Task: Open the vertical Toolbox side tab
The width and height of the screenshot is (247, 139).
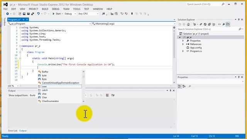Action: pyautogui.click(x=5, y=22)
